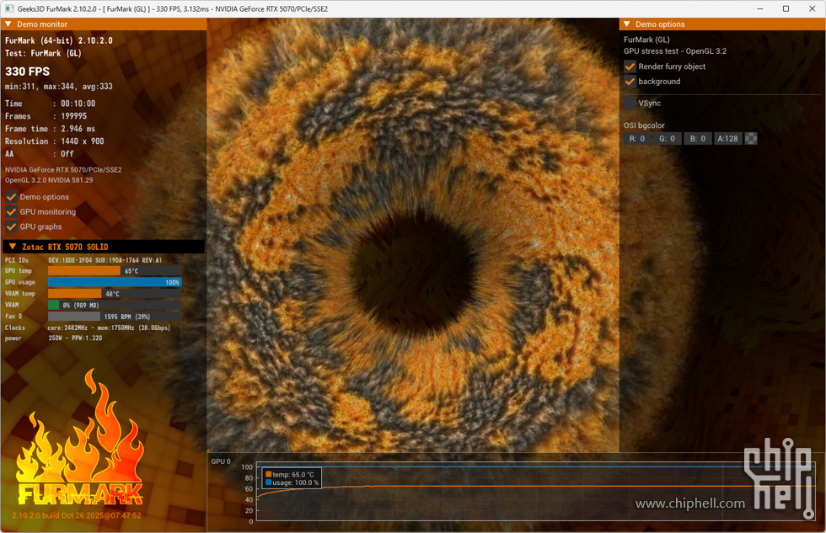Viewport: 826px width, 533px height.
Task: Uncheck the Demo options checkbox
Action: pos(12,197)
